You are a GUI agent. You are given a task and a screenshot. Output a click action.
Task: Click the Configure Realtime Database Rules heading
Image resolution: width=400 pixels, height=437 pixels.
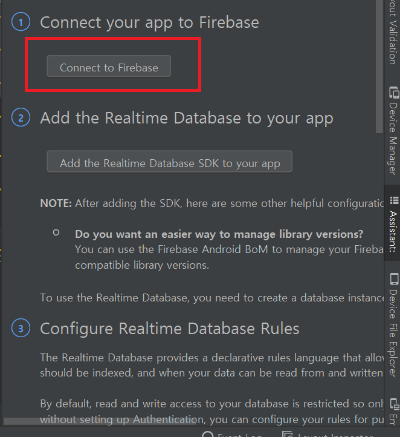170,329
